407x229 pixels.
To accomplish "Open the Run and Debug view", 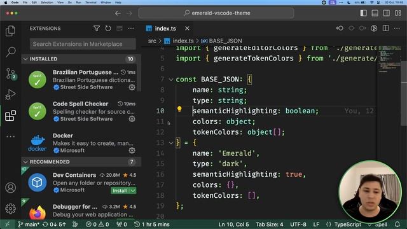I will [x=10, y=95].
